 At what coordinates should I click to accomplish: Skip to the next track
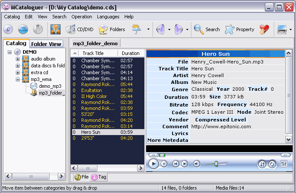point(185,164)
